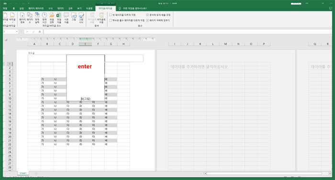Screen dimensions: 335x180
Task: Insert File Name (파일 이름) element
Action: pos(59,18)
